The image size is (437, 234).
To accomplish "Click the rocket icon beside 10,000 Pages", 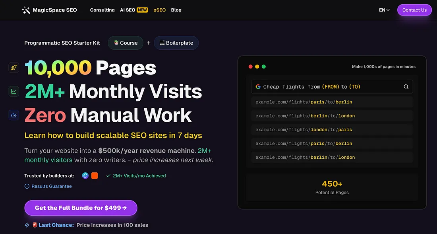I will pyautogui.click(x=14, y=67).
